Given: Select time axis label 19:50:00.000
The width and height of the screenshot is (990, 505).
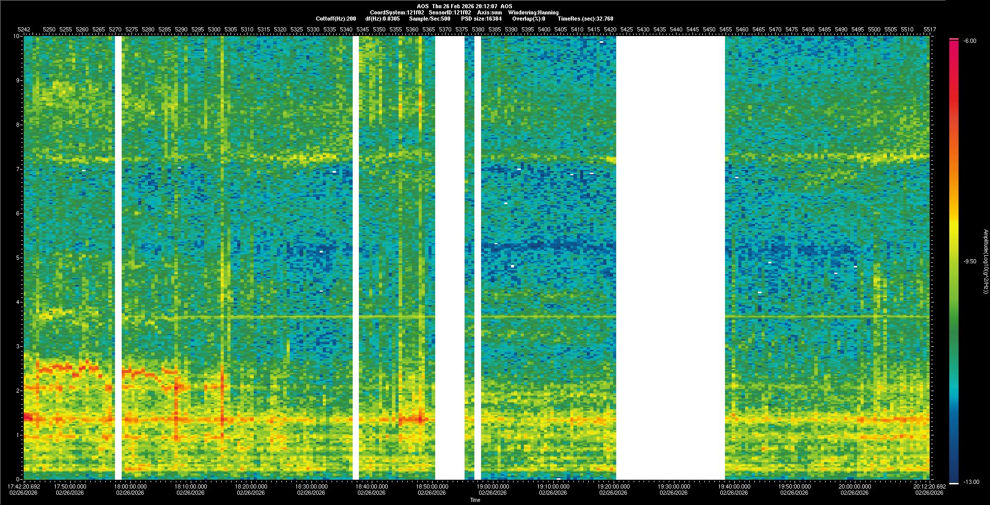Looking at the screenshot, I should [794, 486].
